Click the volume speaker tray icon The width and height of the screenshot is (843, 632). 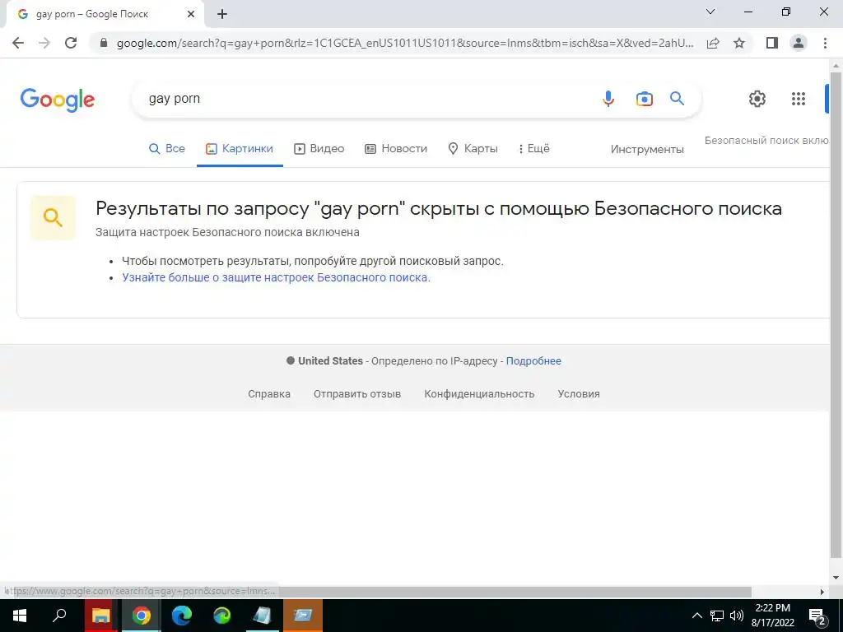click(x=737, y=616)
